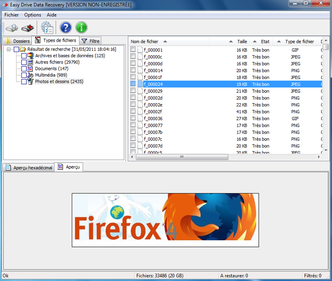Switch to the Filtre tab
Screen dimensions: 332x281
pos(90,41)
